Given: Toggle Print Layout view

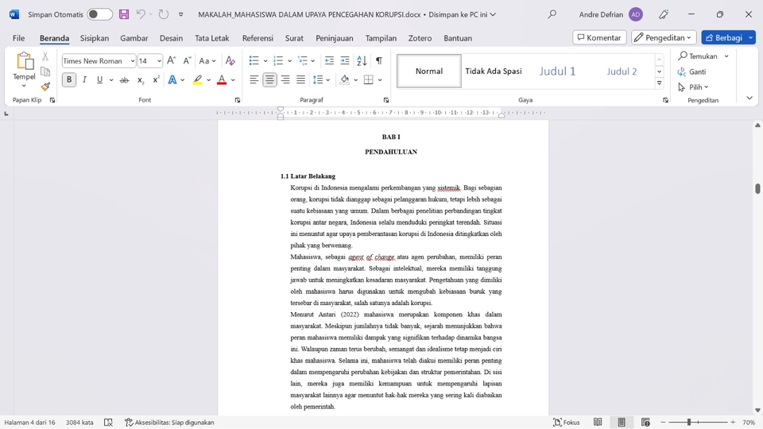Looking at the screenshot, I should tap(622, 422).
